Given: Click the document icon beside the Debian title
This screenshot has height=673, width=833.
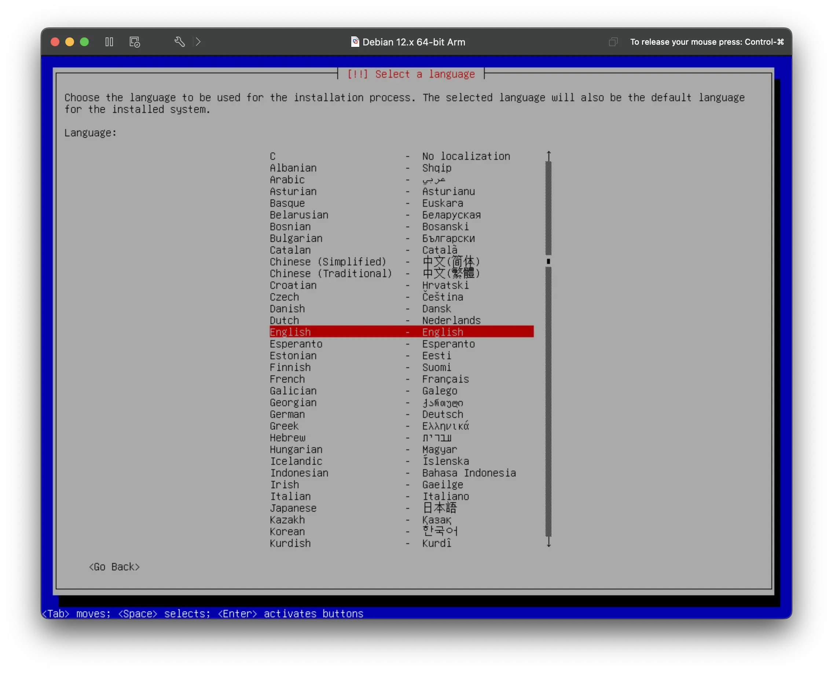Looking at the screenshot, I should coord(355,42).
